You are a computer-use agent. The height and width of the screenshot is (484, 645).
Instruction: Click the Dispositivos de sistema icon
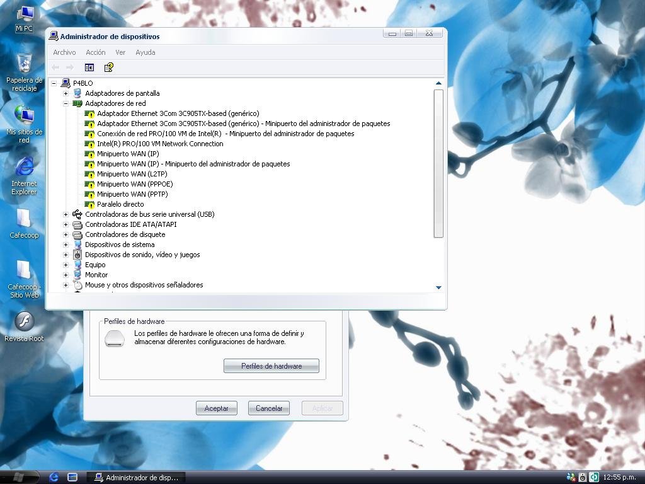click(x=77, y=245)
